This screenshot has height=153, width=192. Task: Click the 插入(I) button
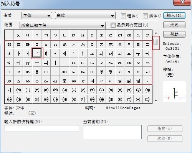174,16
